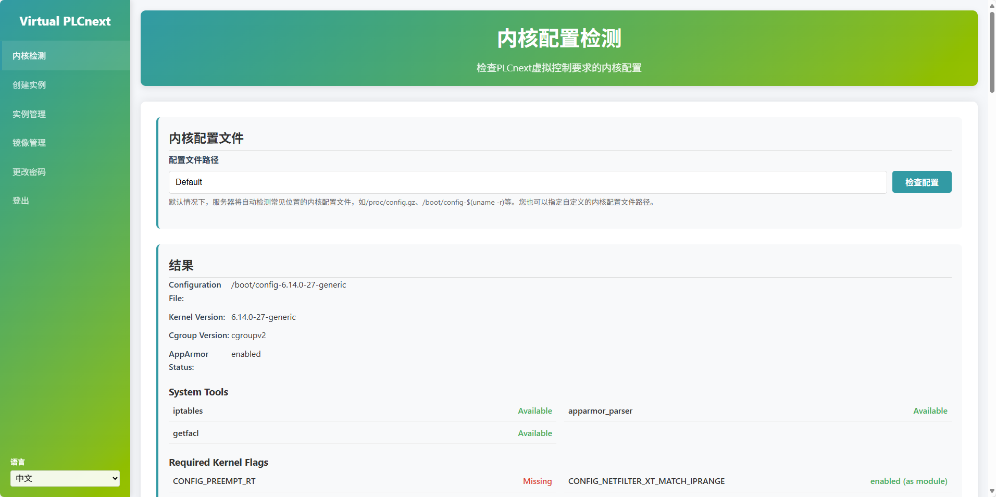Click the 检查PLCnext虚拟控制要求的内核配置 subtitle
This screenshot has height=497, width=996.
click(559, 68)
